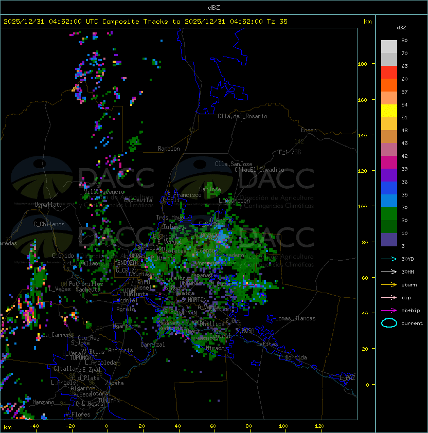This screenshot has height=433, width=428.
Task: Click the S_Francisco place label
Action: [184, 195]
